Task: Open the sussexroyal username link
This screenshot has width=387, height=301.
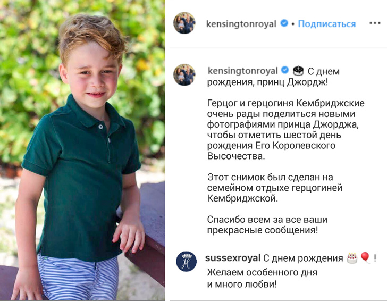Action: [233, 258]
